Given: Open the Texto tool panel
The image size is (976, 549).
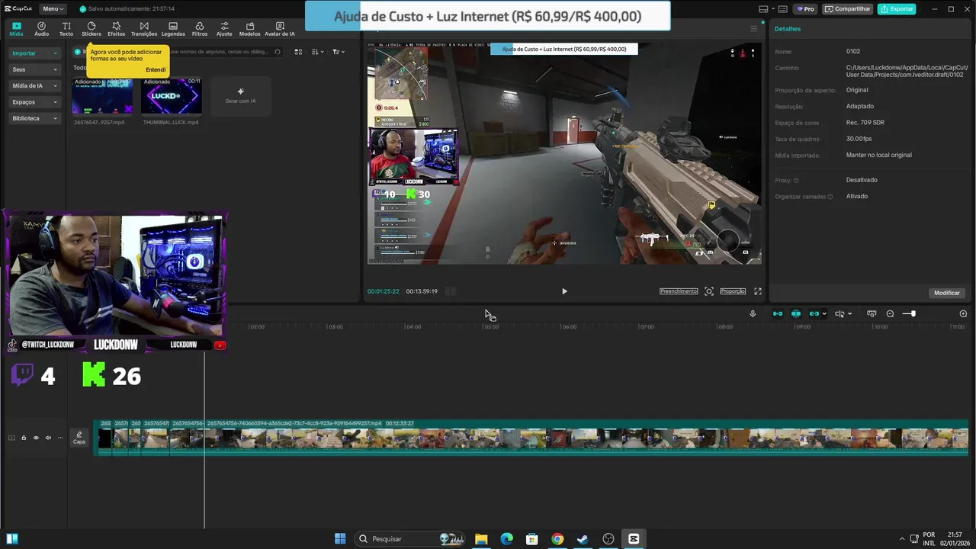Looking at the screenshot, I should coord(66,29).
